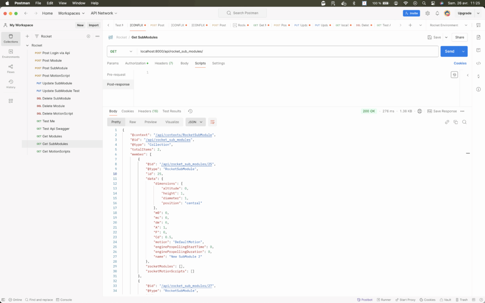
Task: Open Postbot in the status bar
Action: coord(365,300)
